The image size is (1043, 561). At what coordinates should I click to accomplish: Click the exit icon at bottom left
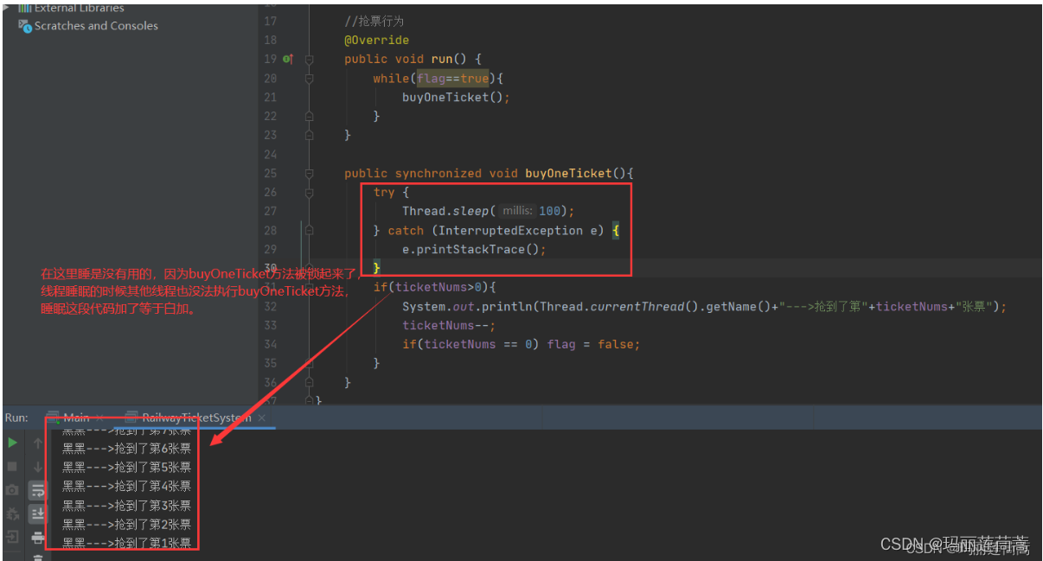12,536
